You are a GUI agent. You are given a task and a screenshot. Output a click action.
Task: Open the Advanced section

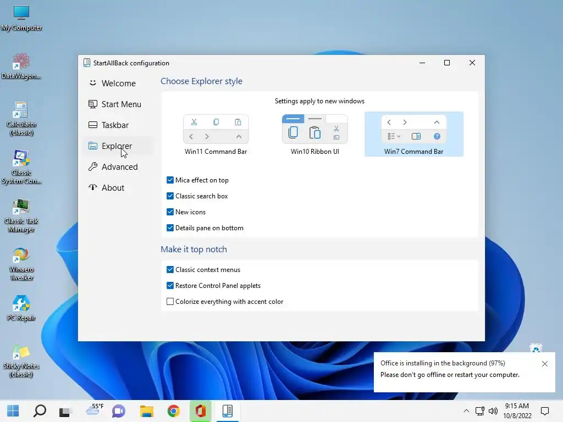pos(118,167)
